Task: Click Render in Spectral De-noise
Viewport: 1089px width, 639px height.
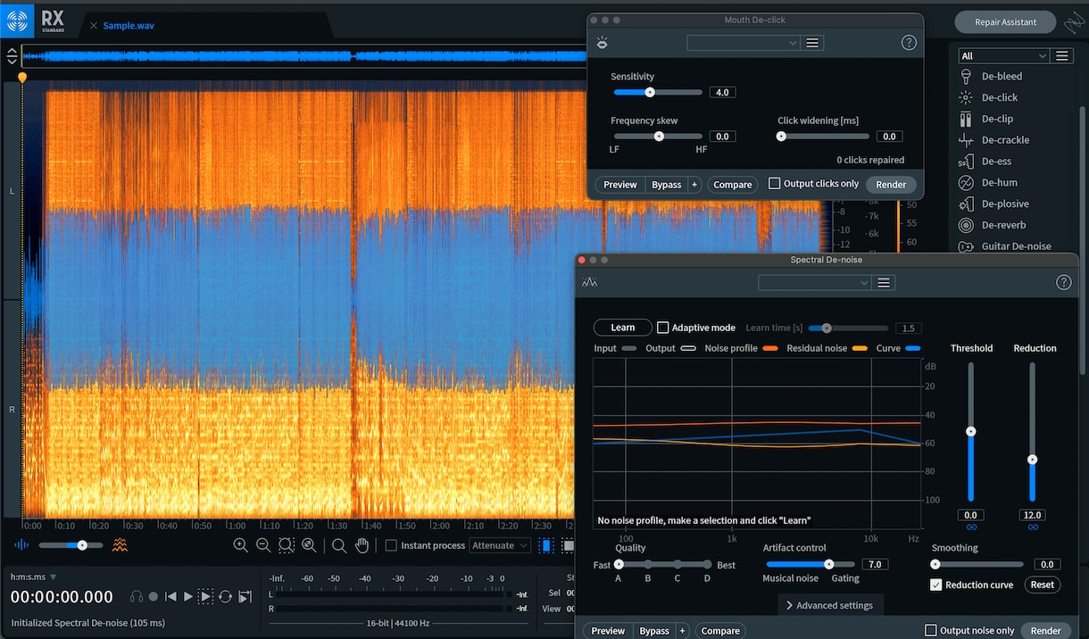Action: coord(1046,631)
